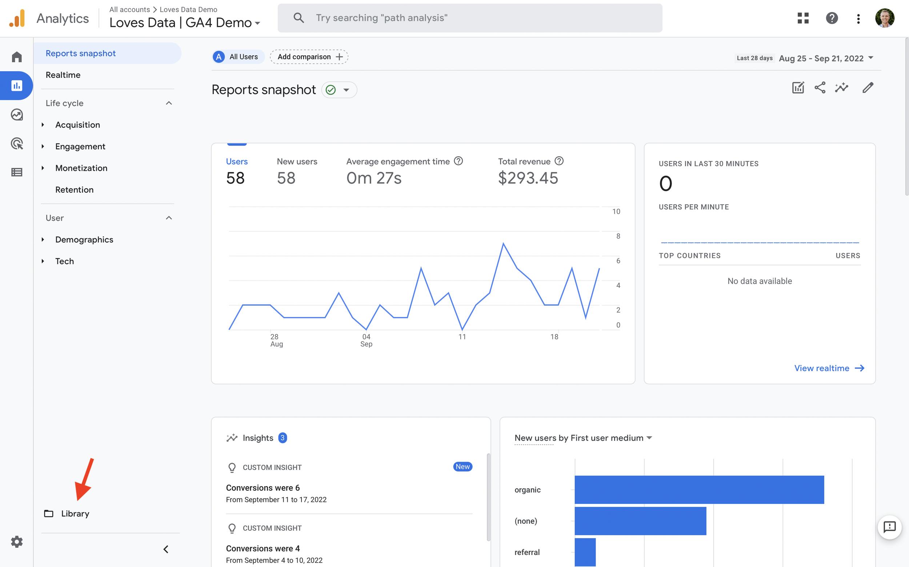Screen dimensions: 909x567
Task: Open Admin settings gear icon
Action: pos(16,542)
